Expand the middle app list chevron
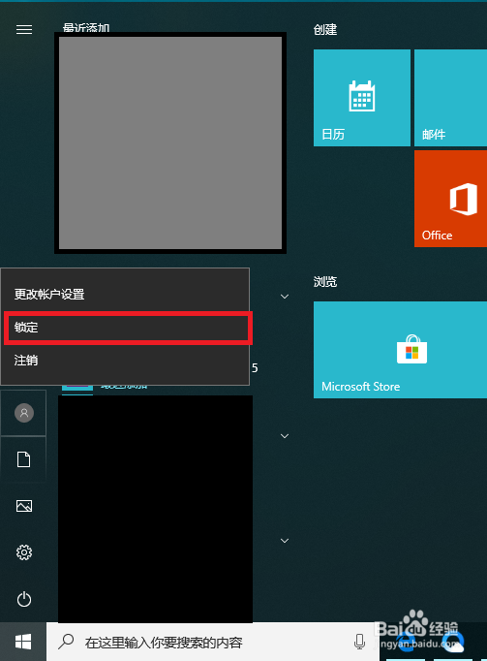Image resolution: width=487 pixels, height=661 pixels. coord(285,436)
